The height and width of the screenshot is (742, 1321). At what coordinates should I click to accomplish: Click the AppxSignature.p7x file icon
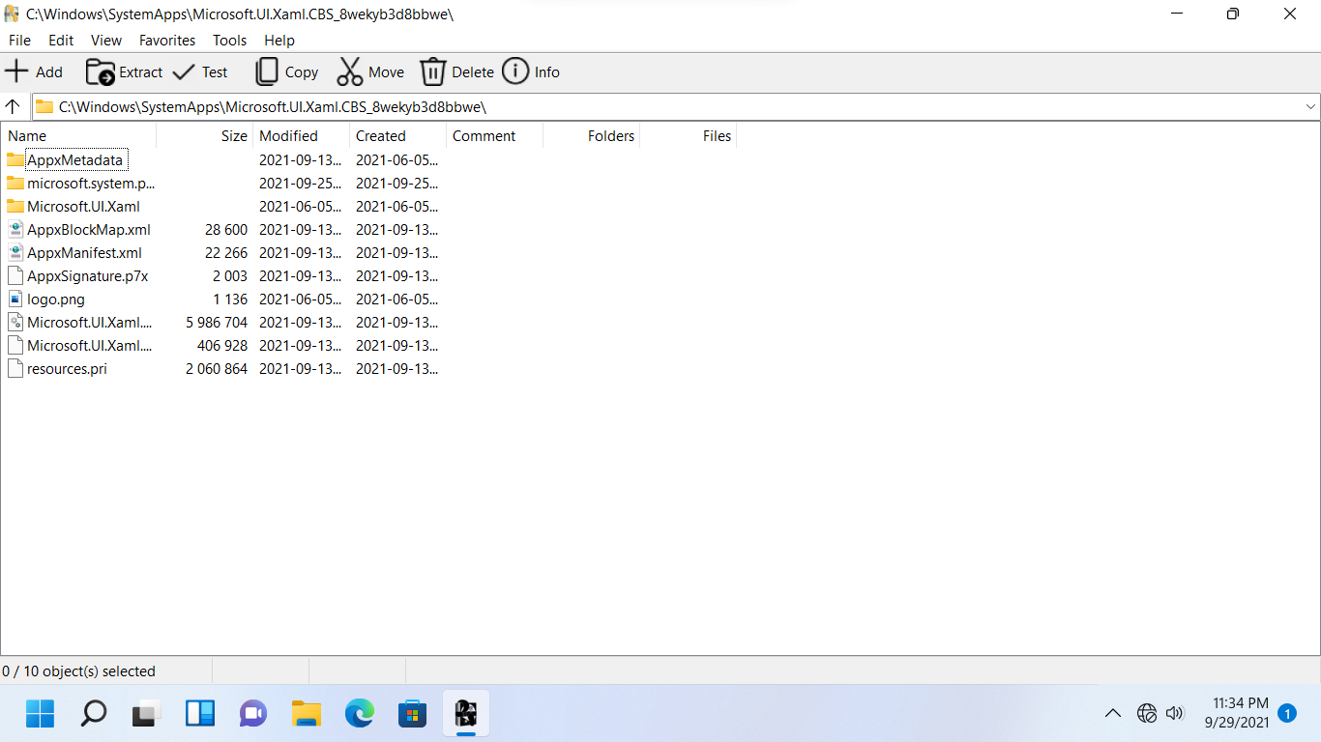(x=15, y=275)
